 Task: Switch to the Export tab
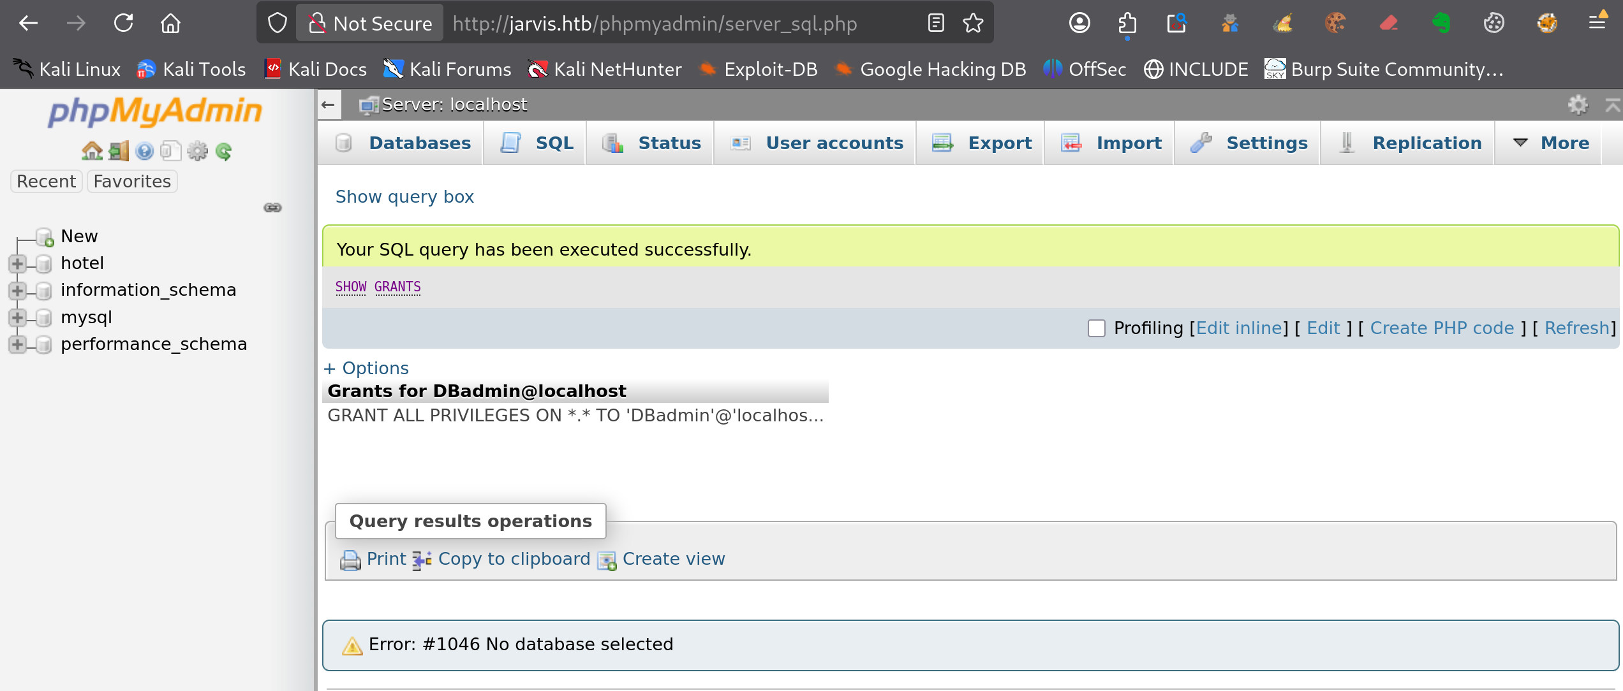pyautogui.click(x=981, y=143)
